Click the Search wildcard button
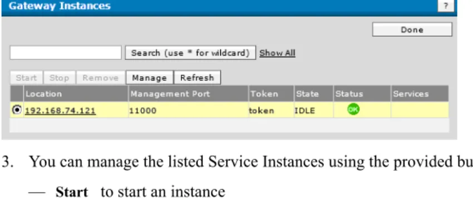473x203 pixels. [190, 53]
